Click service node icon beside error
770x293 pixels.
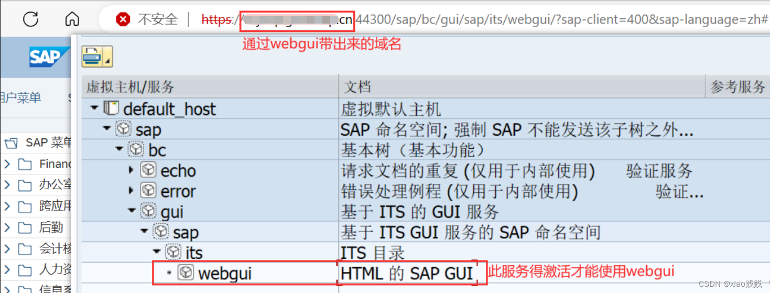coord(148,190)
